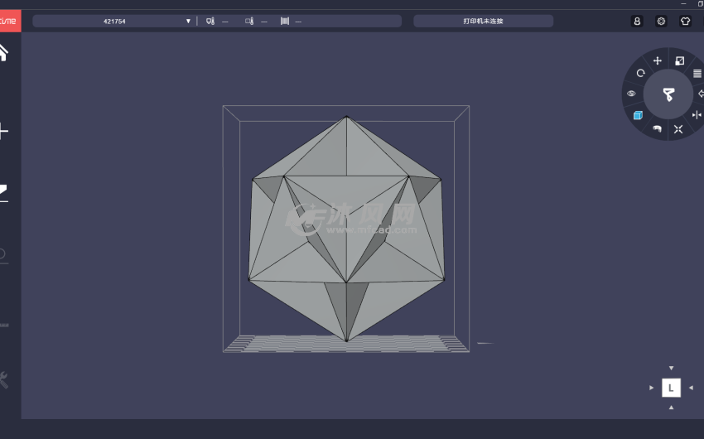Click the Home icon in sidebar
Image resolution: width=704 pixels, height=439 pixels.
pyautogui.click(x=4, y=52)
